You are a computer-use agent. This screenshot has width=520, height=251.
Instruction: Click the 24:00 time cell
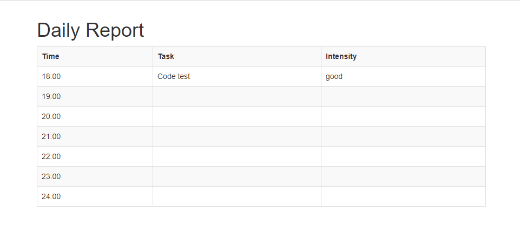tap(51, 196)
